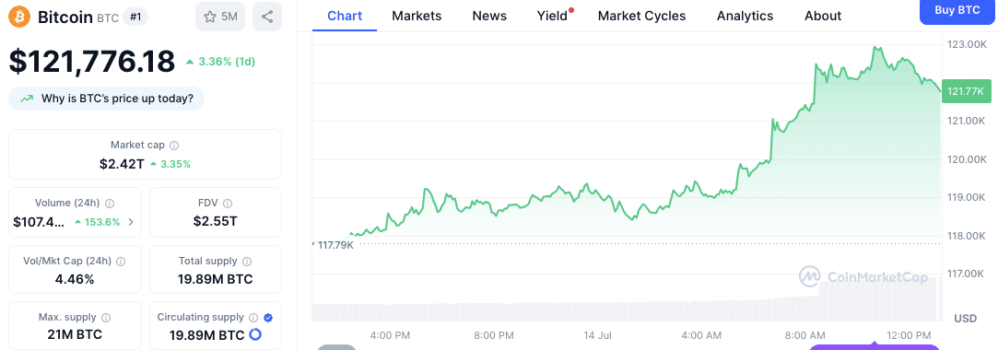The width and height of the screenshot is (998, 350).
Task: Switch to the Markets tab
Action: tap(417, 16)
